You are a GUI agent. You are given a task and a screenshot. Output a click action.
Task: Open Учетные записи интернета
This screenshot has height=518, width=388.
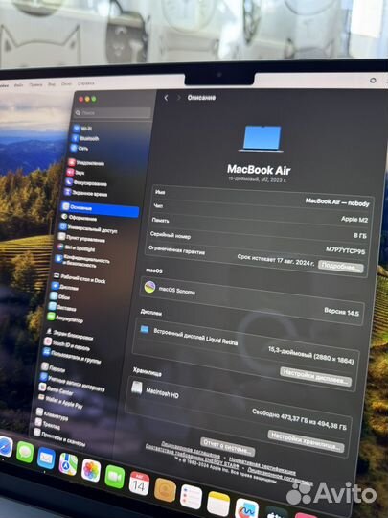72,382
